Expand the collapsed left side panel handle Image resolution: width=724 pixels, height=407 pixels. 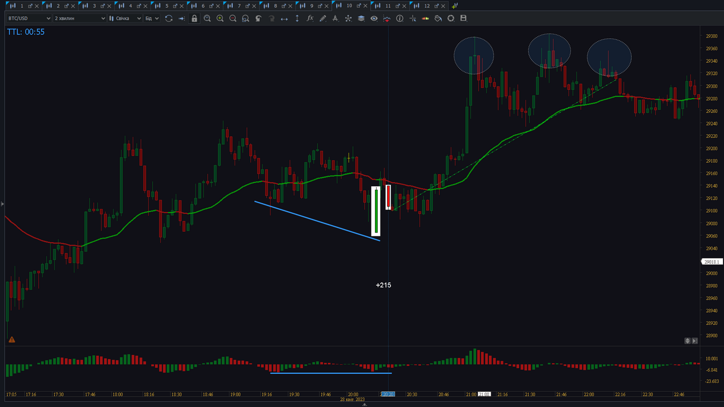pyautogui.click(x=2, y=204)
